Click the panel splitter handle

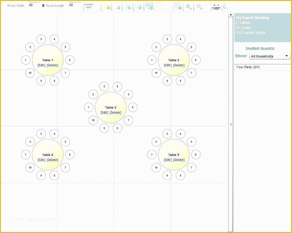click(231, 124)
